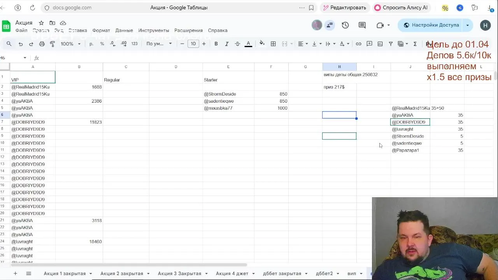View cloud document status
Viewport: 498px width, 280px height.
coord(63,23)
